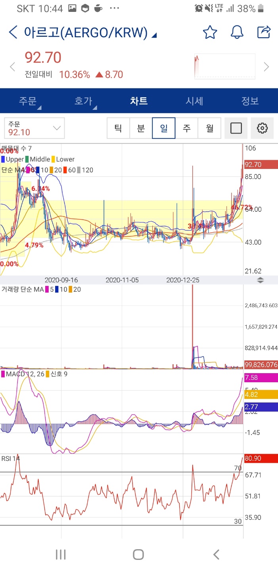Tap the RSI value tag 80.90
The image size is (278, 571).
click(261, 458)
